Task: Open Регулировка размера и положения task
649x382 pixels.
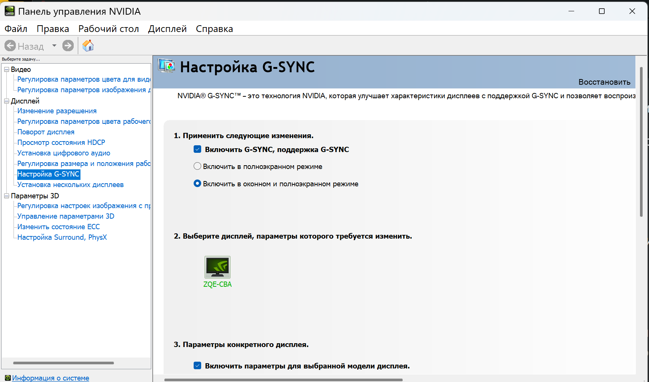Action: (x=84, y=164)
